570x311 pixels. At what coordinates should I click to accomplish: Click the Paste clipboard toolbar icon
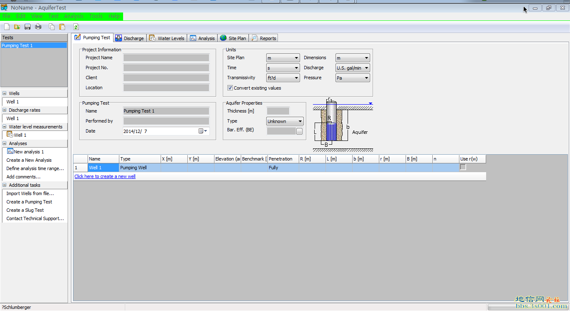tap(62, 27)
